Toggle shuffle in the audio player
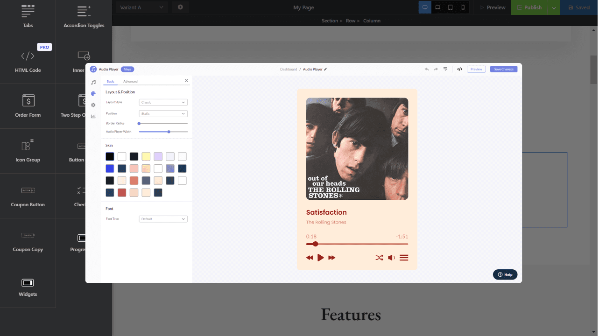599x336 pixels. [379, 258]
